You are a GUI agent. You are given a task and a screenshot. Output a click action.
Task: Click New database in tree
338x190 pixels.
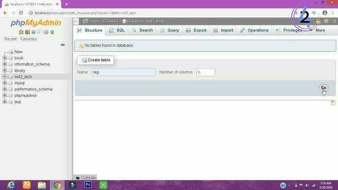click(x=18, y=52)
